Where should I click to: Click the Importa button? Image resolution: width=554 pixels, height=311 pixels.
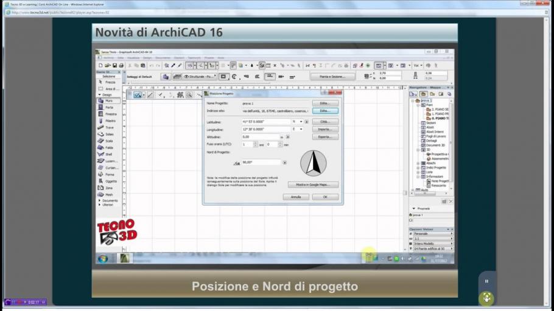325,130
